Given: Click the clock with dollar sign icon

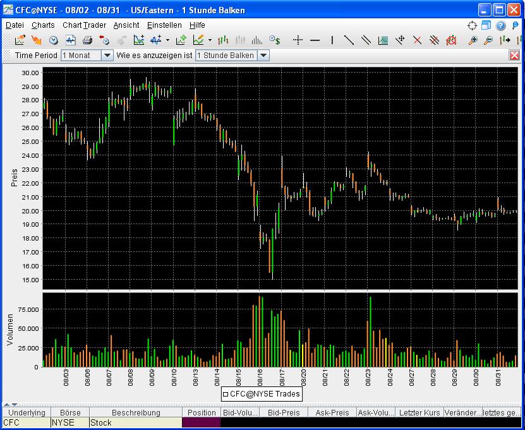Looking at the screenshot, I should click(x=275, y=40).
